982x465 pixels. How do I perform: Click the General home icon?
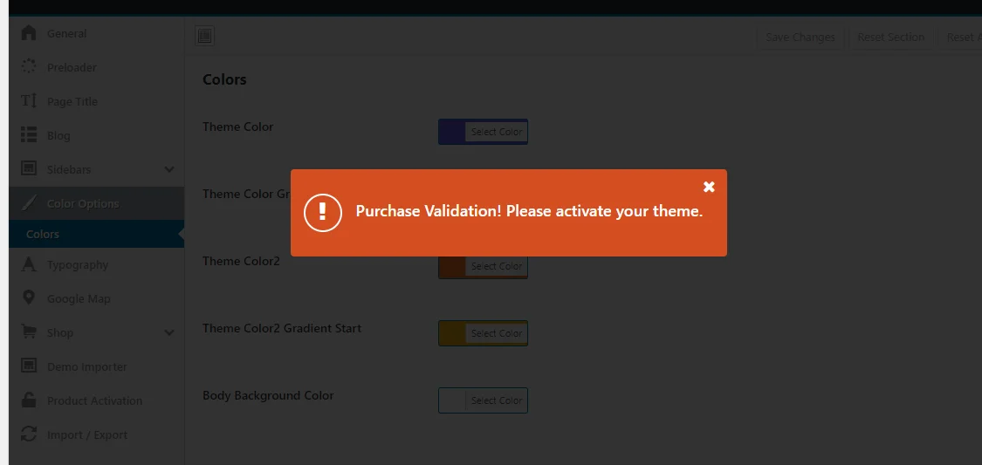[29, 33]
